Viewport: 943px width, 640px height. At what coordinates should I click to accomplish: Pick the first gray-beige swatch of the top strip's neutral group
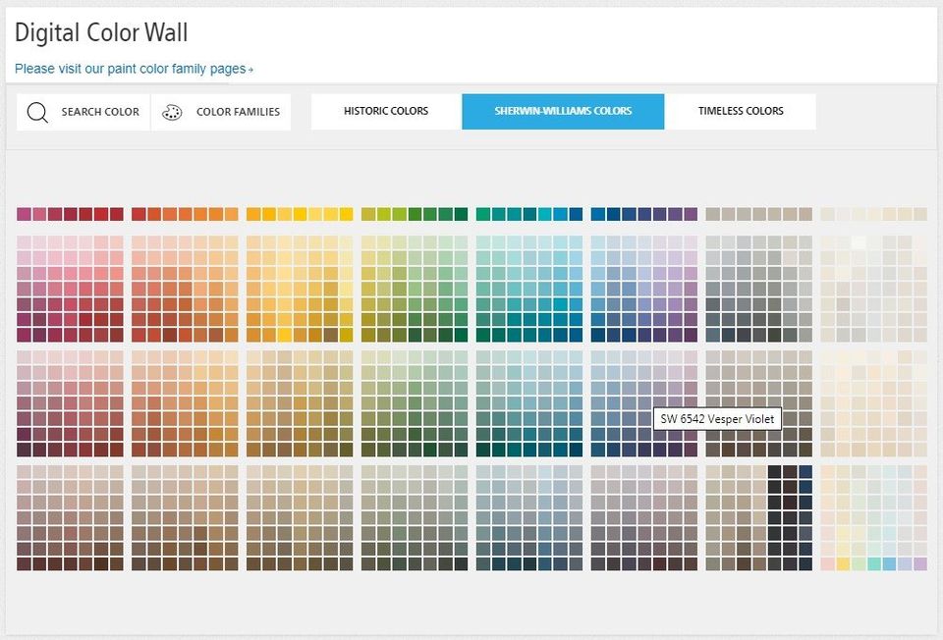click(x=713, y=214)
